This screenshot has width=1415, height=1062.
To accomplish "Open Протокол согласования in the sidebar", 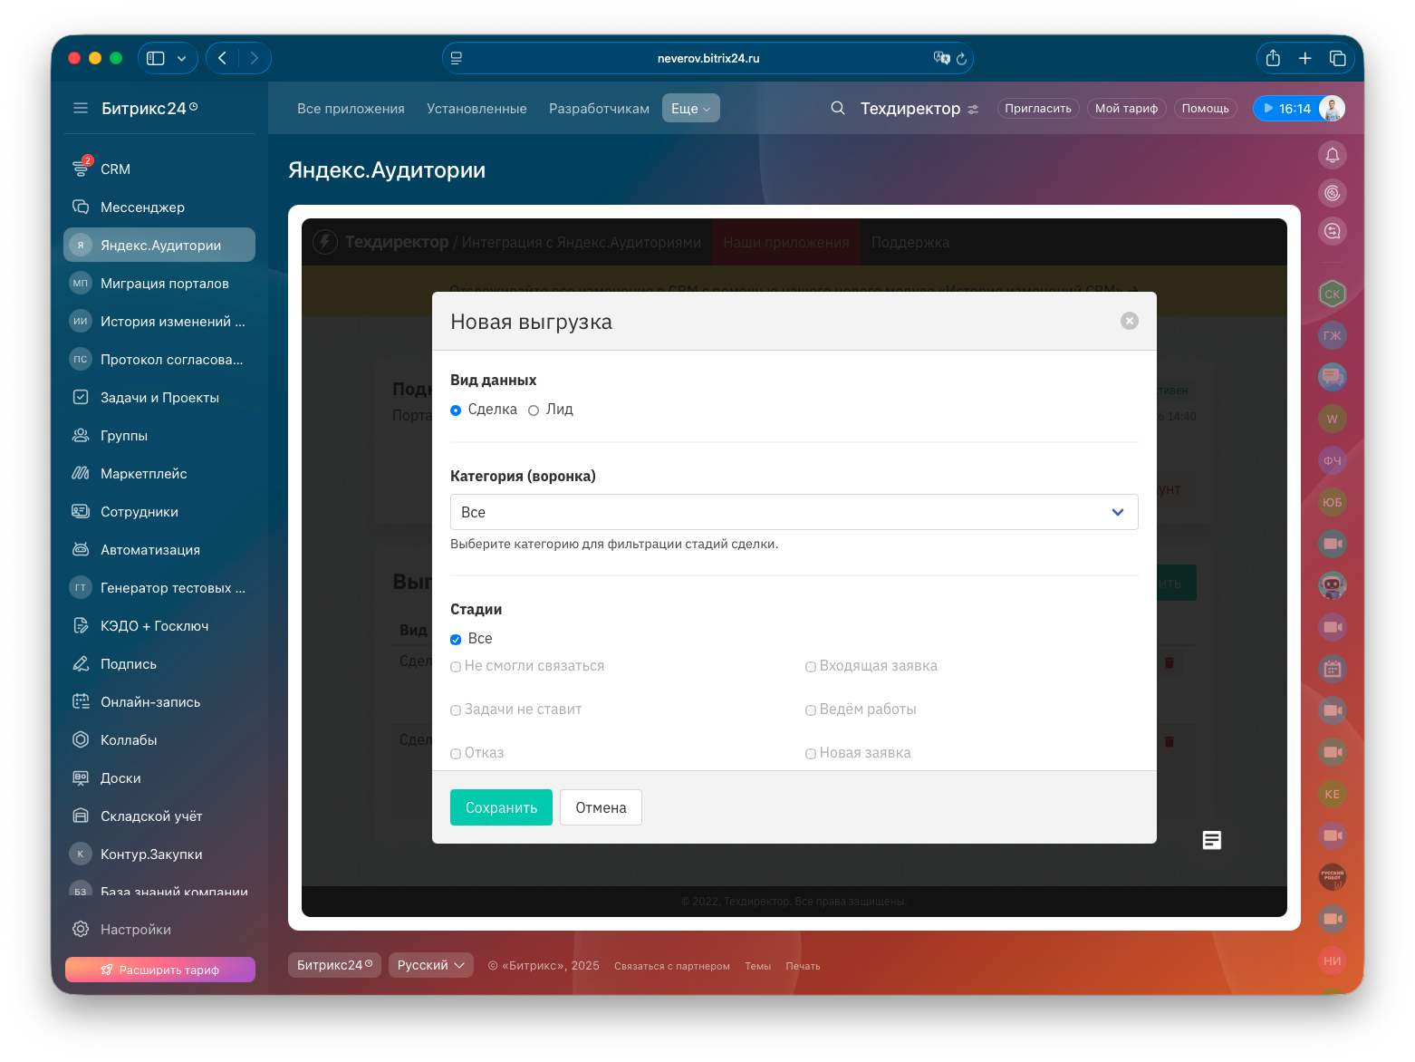I will pos(159,359).
